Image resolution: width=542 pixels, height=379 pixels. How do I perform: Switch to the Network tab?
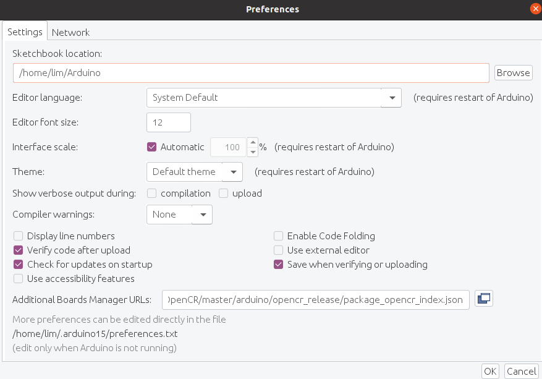[70, 32]
